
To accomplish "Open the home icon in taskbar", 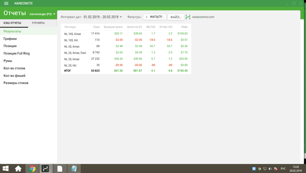I will 18,169.
